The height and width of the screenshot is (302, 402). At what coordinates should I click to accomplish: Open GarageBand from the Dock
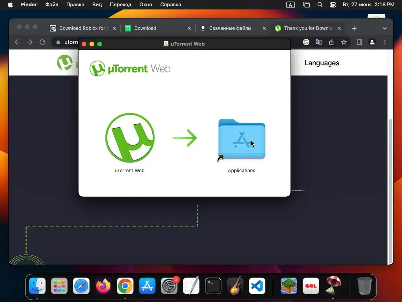click(235, 286)
